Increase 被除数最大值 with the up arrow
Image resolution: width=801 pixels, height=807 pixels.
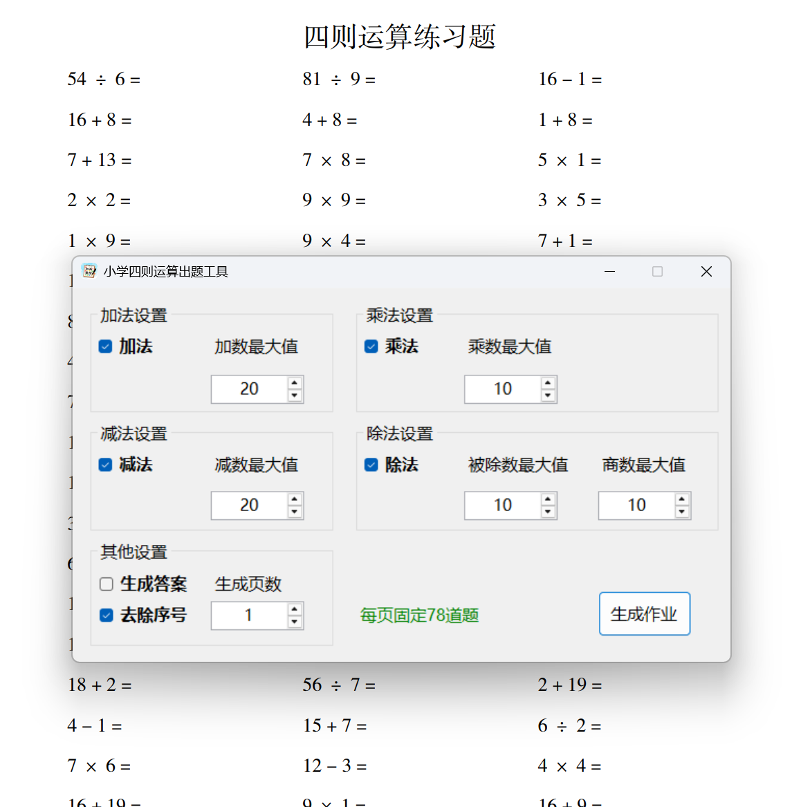pos(548,499)
